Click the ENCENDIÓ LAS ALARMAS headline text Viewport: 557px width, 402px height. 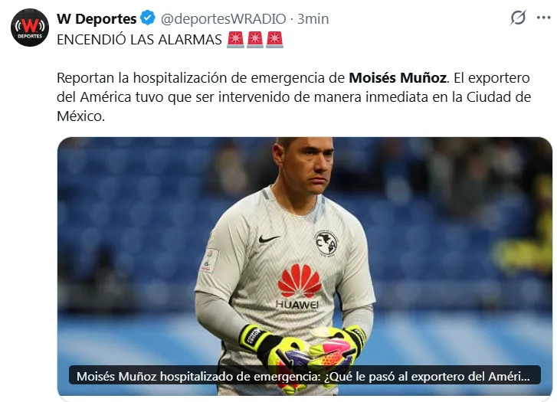[x=139, y=40]
